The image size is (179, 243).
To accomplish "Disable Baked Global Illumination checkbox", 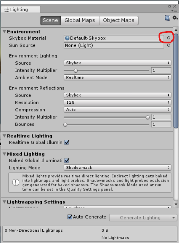I will pyautogui.click(x=67, y=160).
